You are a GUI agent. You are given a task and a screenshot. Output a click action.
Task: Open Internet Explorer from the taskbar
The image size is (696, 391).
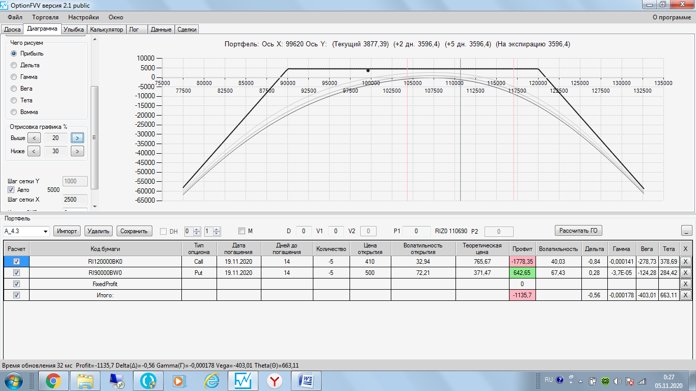[x=211, y=380]
